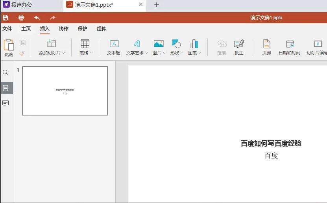The width and height of the screenshot is (327, 203).
Task: Undo the last action
Action: (37, 18)
